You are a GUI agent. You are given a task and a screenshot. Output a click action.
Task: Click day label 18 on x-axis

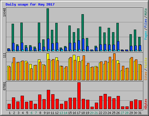pos(83,113)
